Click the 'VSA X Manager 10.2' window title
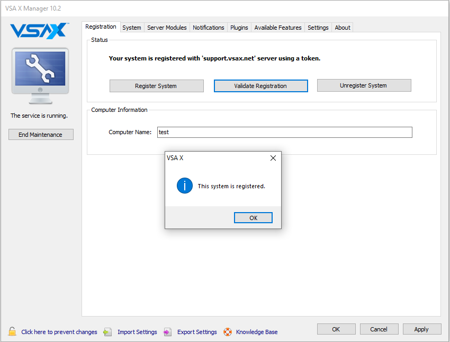This screenshot has width=450, height=342. [x=33, y=8]
